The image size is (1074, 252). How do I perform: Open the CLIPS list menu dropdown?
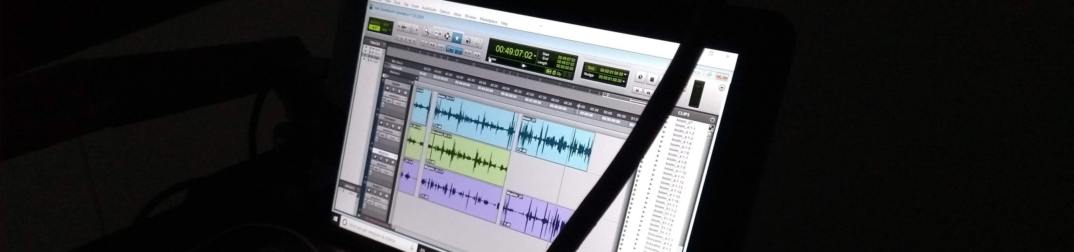[x=712, y=120]
